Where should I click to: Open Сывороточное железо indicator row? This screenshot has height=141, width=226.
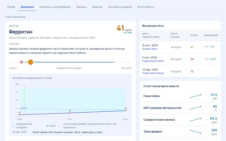point(180,120)
